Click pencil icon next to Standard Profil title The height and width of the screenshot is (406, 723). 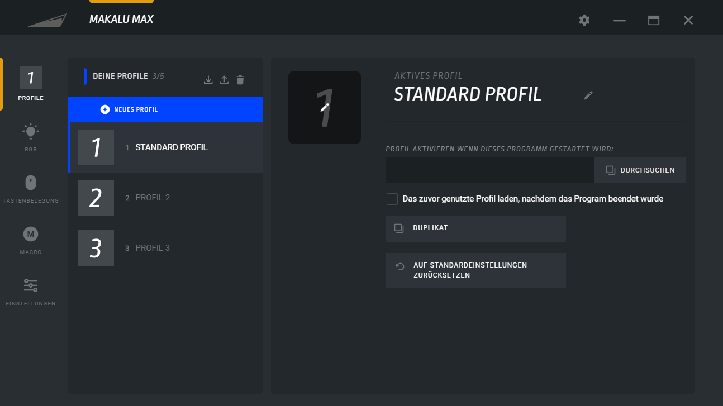pyautogui.click(x=588, y=95)
